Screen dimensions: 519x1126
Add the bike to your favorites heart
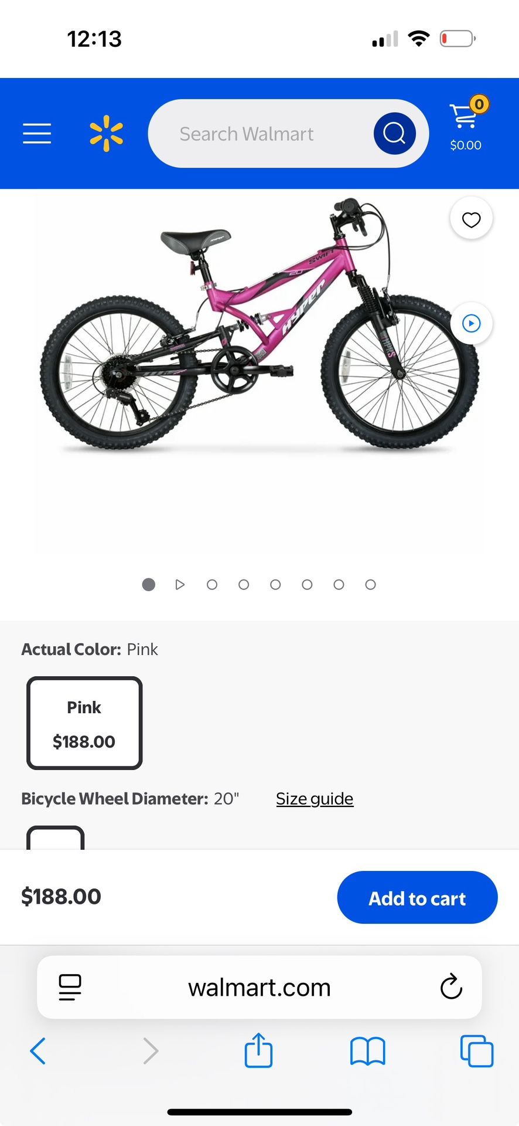click(471, 218)
